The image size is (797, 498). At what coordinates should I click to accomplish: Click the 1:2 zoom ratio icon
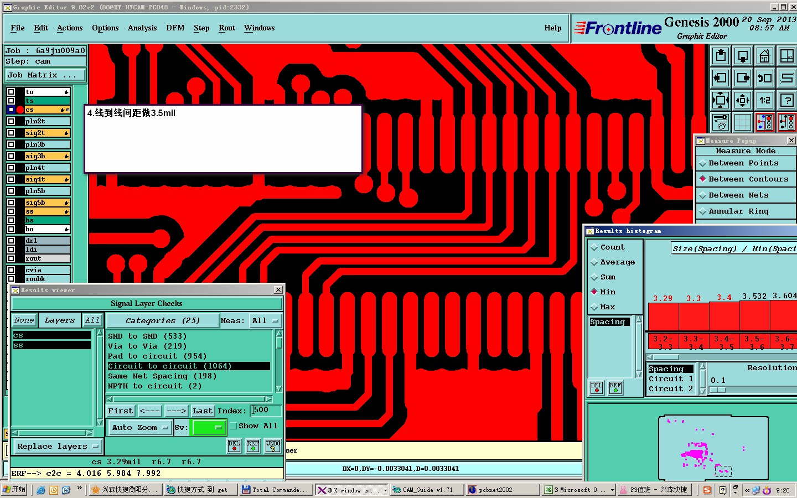pyautogui.click(x=765, y=100)
